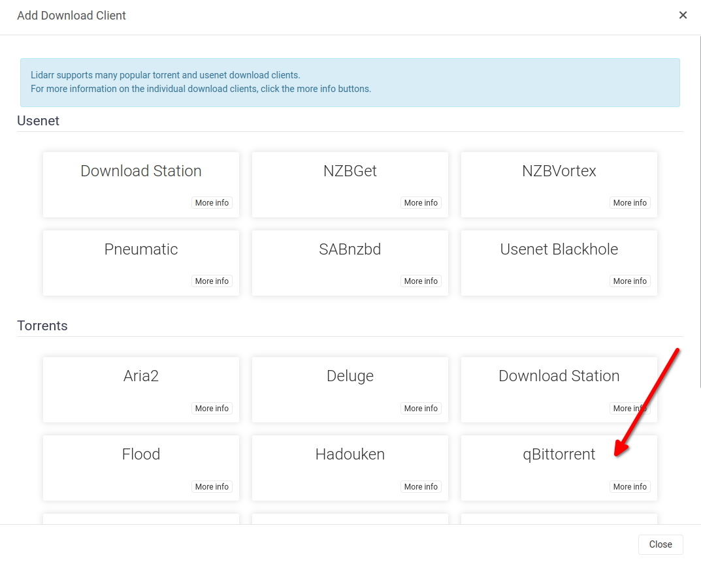The width and height of the screenshot is (701, 562).
Task: Show More info for Pneumatic
Action: tap(212, 281)
